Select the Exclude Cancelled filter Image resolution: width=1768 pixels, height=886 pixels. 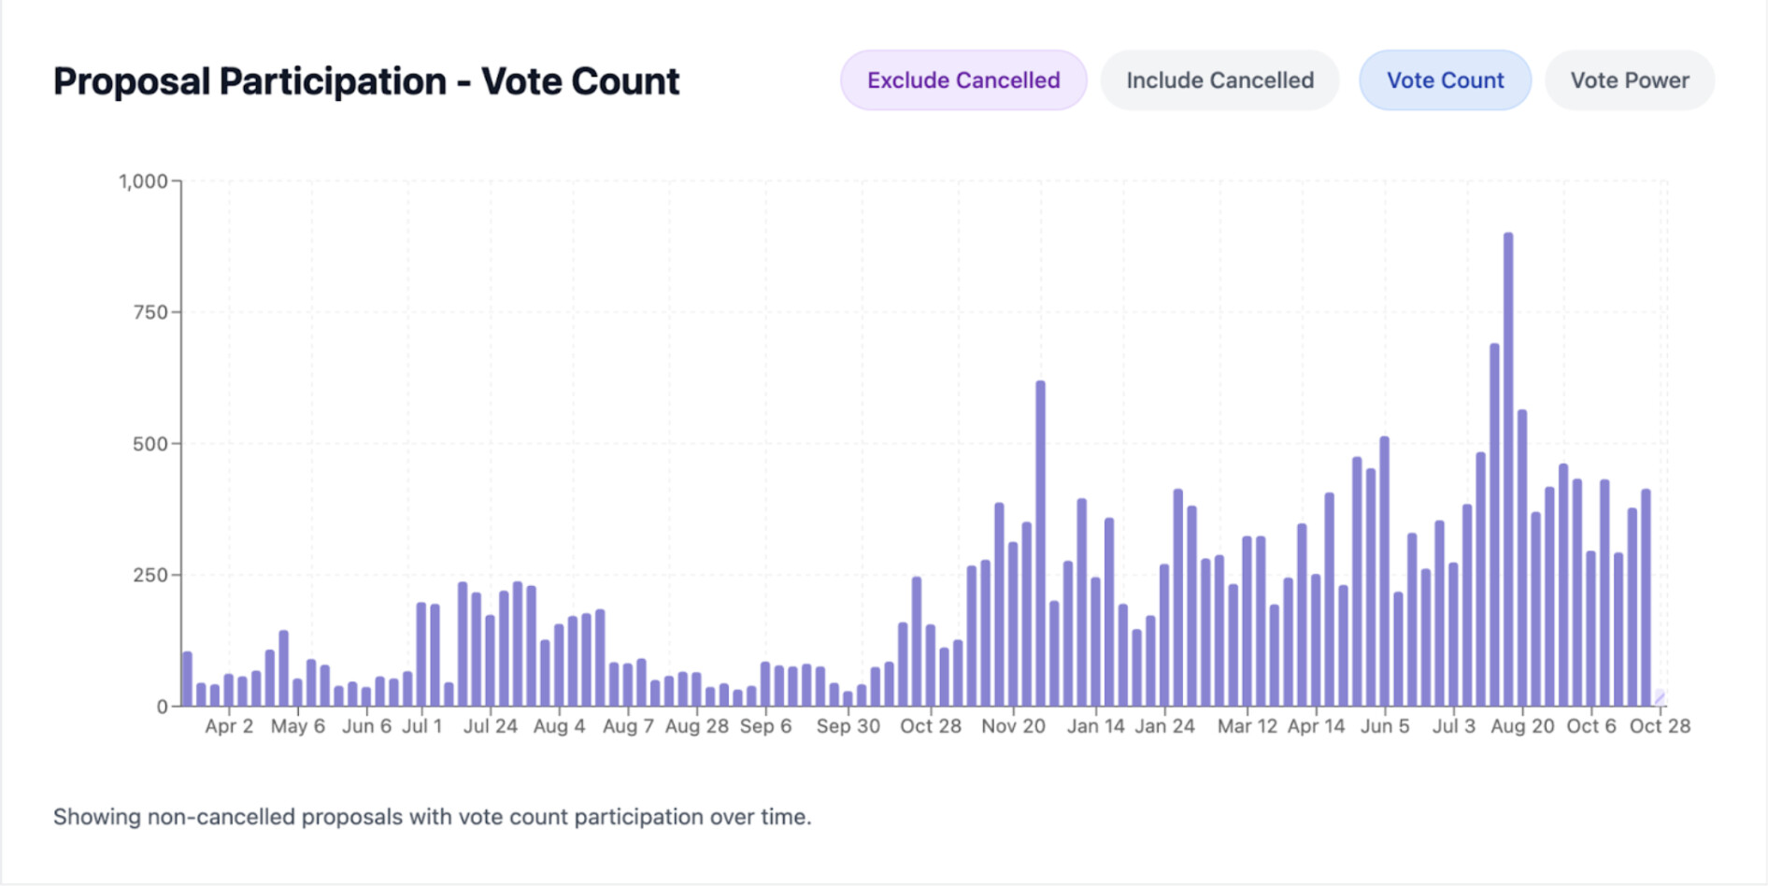tap(963, 80)
